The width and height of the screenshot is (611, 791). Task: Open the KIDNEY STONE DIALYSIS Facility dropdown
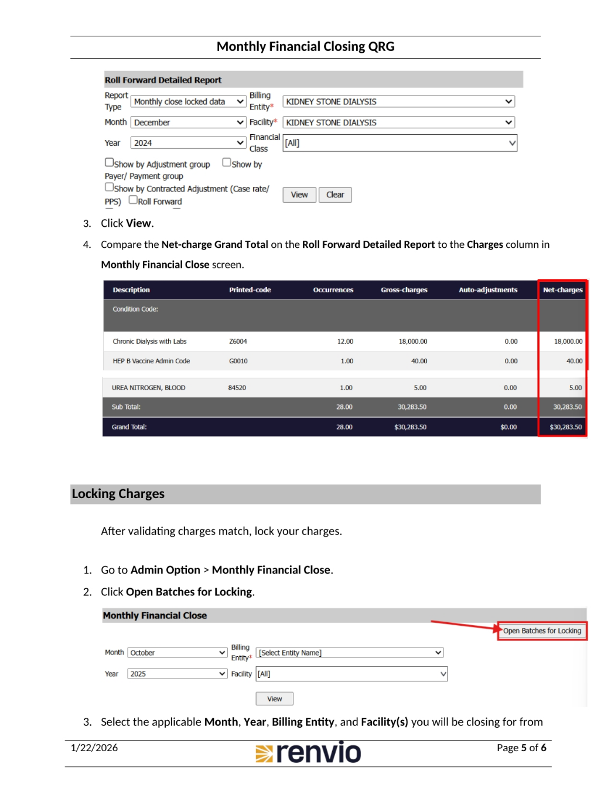[x=398, y=122]
